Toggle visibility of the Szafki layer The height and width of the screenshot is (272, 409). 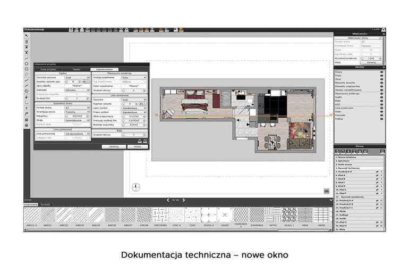click(x=381, y=97)
